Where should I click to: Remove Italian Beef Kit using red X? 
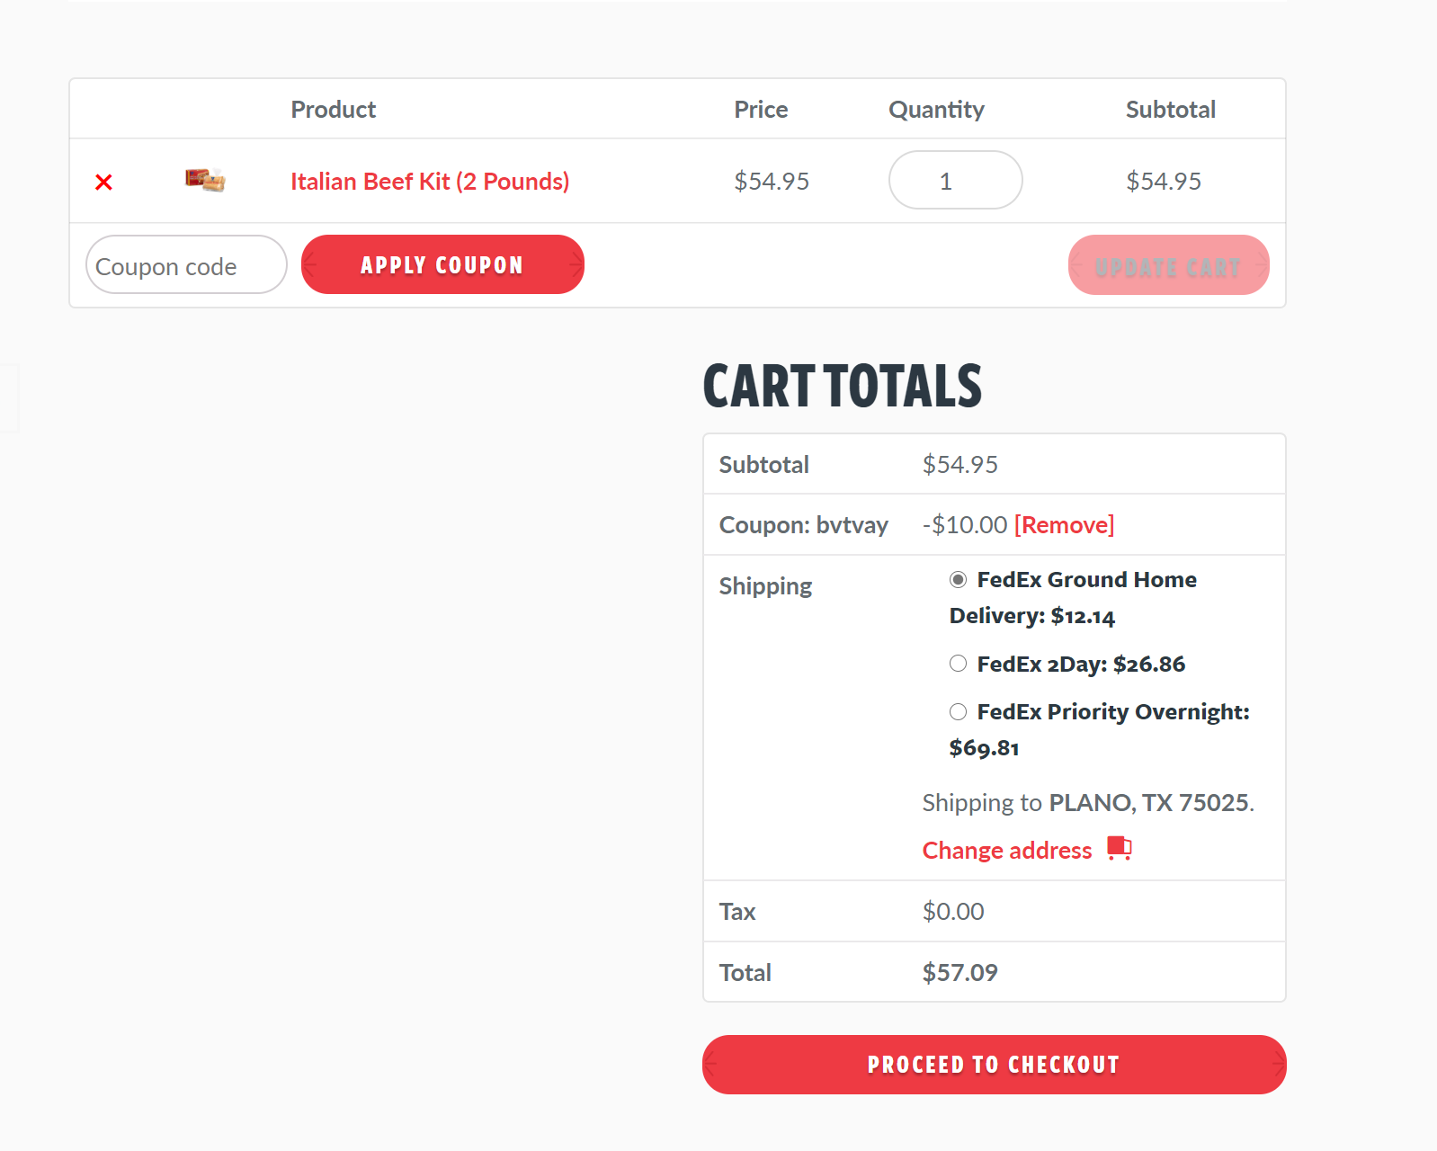point(103,183)
